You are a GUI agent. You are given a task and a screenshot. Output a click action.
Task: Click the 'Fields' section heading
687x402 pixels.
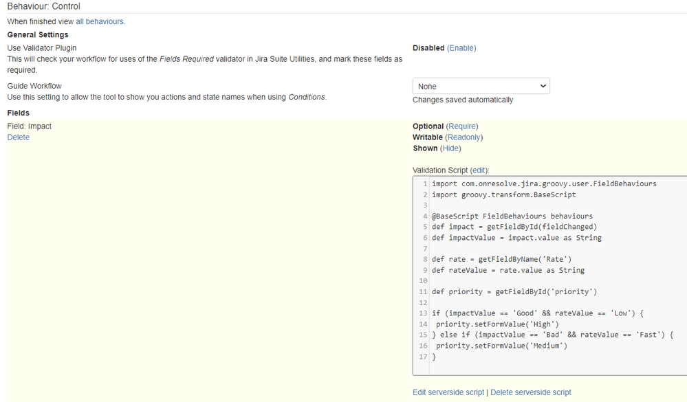point(19,113)
